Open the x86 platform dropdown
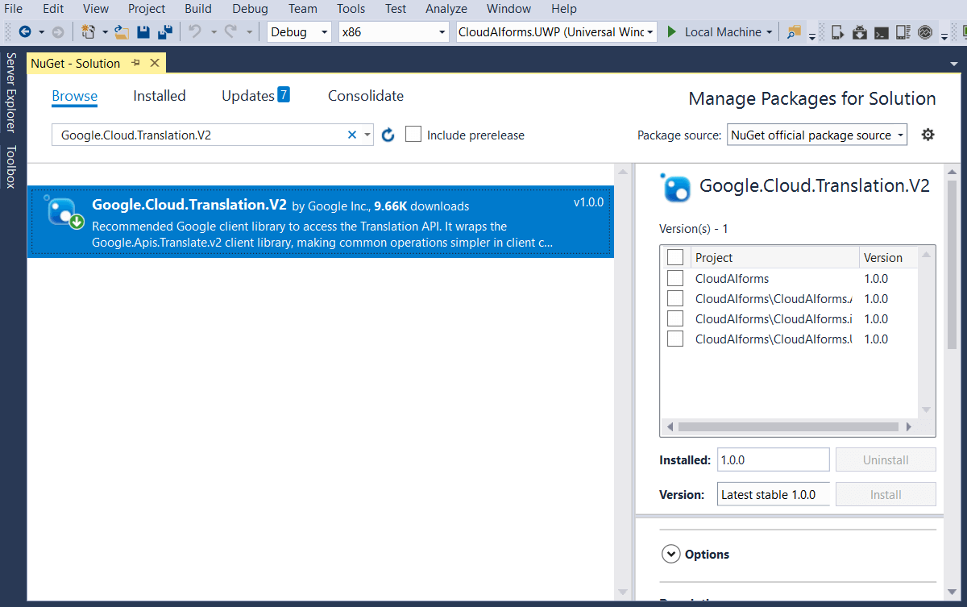This screenshot has width=967, height=607. pyautogui.click(x=393, y=32)
